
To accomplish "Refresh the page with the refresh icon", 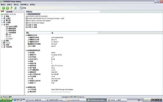I will click(15, 8).
